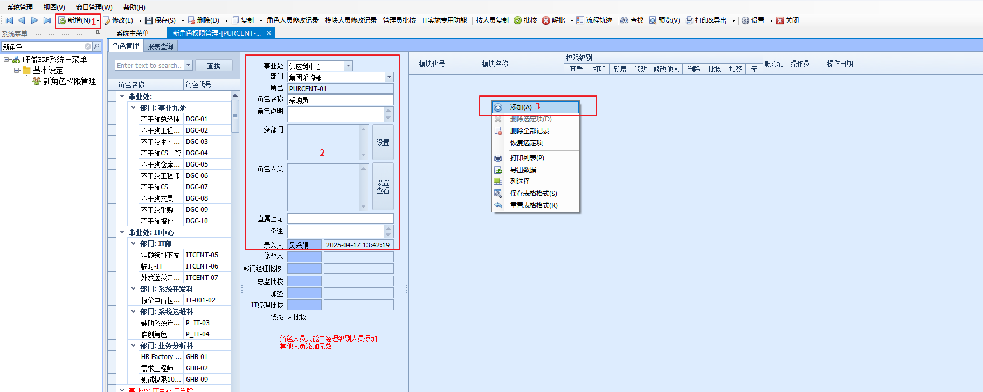Select the 角色管理 tab
Viewport: 983px width, 392px height.
(126, 46)
